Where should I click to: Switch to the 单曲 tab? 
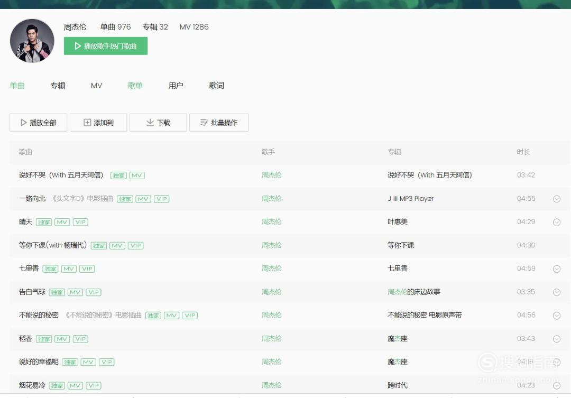tap(17, 86)
